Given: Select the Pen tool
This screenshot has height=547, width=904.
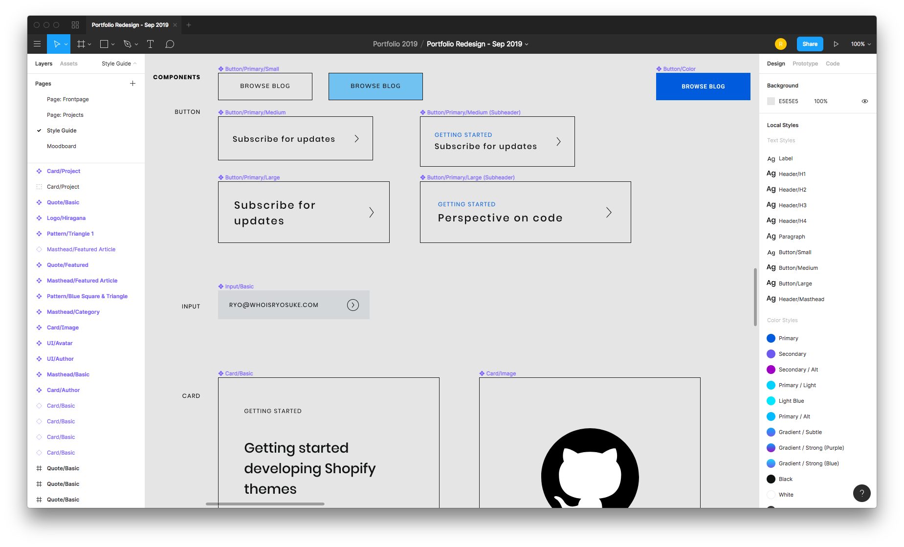Looking at the screenshot, I should (x=128, y=44).
